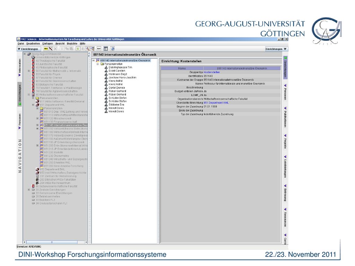Click the Georg-August-Universität root node icon
This screenshot has height=266, width=355.
point(29,54)
